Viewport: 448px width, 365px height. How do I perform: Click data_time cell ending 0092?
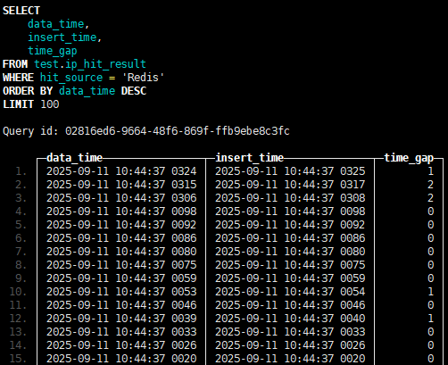pos(121,225)
